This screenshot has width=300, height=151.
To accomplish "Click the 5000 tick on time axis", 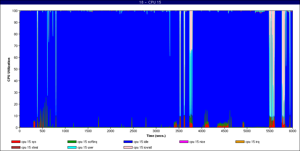I will pos(247,131).
